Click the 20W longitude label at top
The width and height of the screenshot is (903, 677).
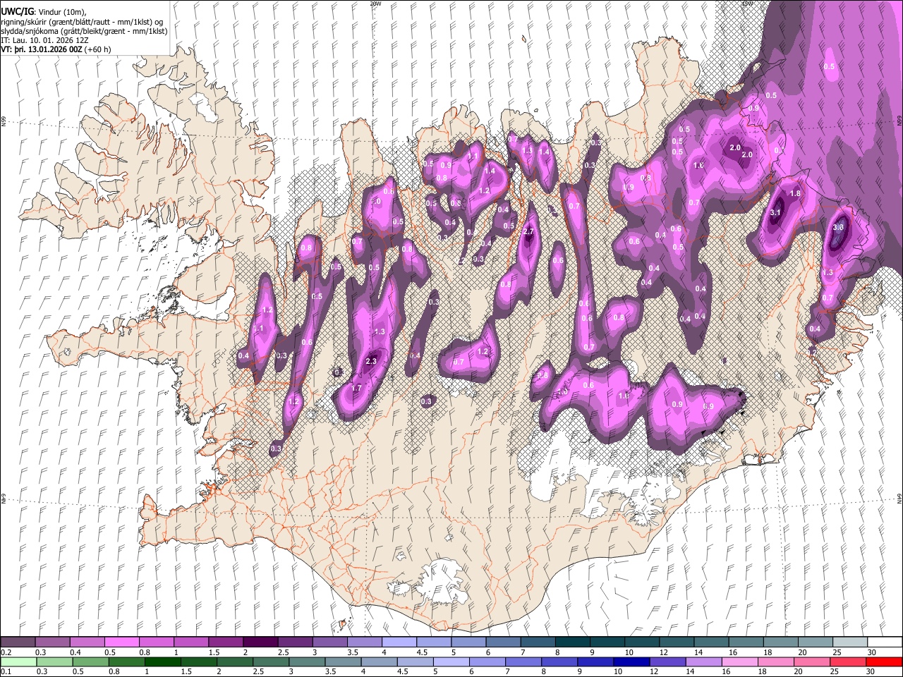[x=375, y=4]
